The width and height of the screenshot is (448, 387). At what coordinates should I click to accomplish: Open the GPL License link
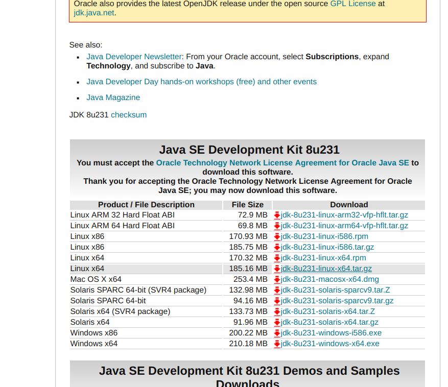[353, 4]
